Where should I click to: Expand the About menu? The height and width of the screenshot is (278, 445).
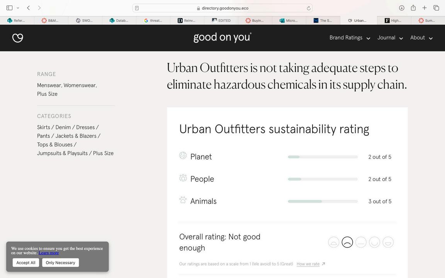pyautogui.click(x=421, y=38)
